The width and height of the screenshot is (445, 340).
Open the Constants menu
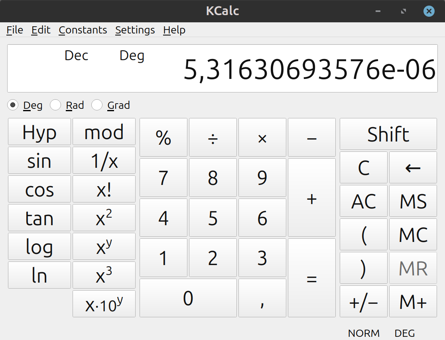click(83, 30)
